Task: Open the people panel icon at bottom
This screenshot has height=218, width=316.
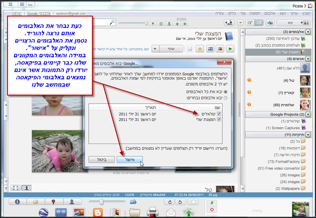Action: 72,202
